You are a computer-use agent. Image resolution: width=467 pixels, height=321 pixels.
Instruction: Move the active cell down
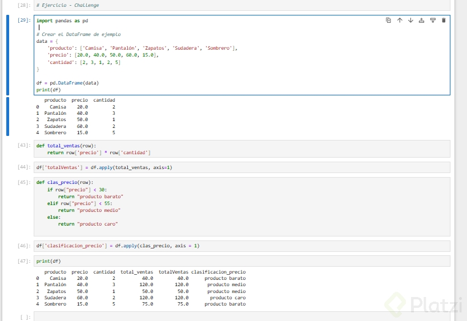[410, 21]
